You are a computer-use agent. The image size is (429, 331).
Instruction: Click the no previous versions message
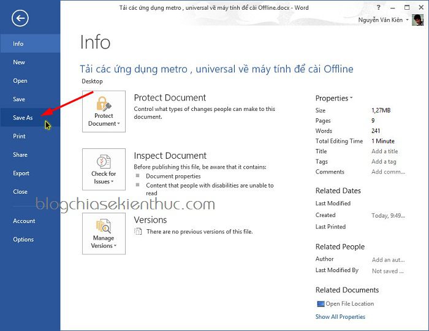tap(199, 232)
